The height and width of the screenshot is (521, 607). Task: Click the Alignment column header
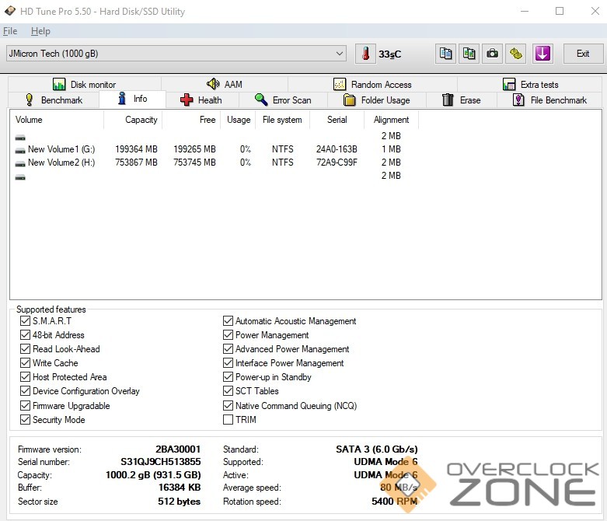point(392,120)
